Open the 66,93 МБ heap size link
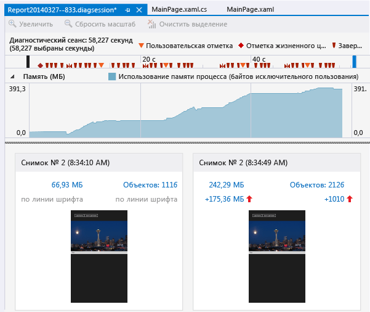The image size is (370, 312). click(67, 184)
